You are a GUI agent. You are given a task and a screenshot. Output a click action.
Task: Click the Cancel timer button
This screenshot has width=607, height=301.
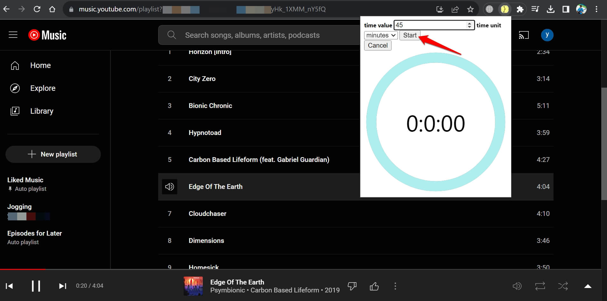coord(378,45)
